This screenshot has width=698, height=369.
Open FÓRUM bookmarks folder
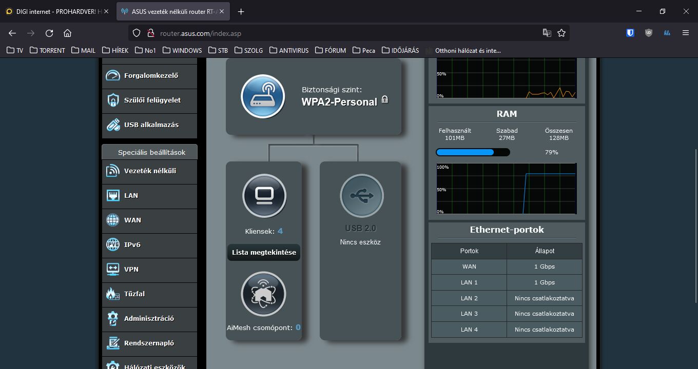(331, 50)
